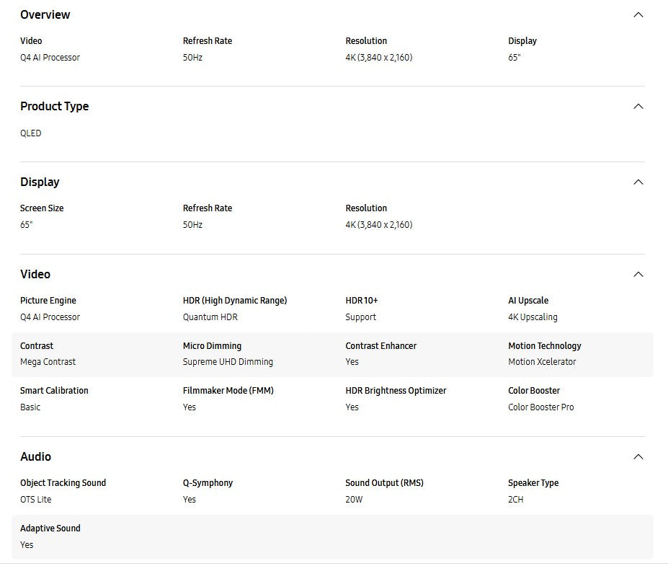Click the HDR (High Dynamic Range) label
The image size is (668, 566).
[x=235, y=301]
